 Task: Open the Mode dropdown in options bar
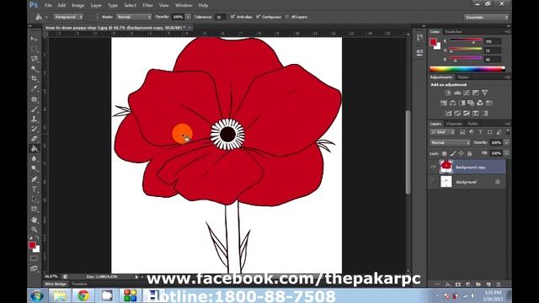click(x=133, y=17)
